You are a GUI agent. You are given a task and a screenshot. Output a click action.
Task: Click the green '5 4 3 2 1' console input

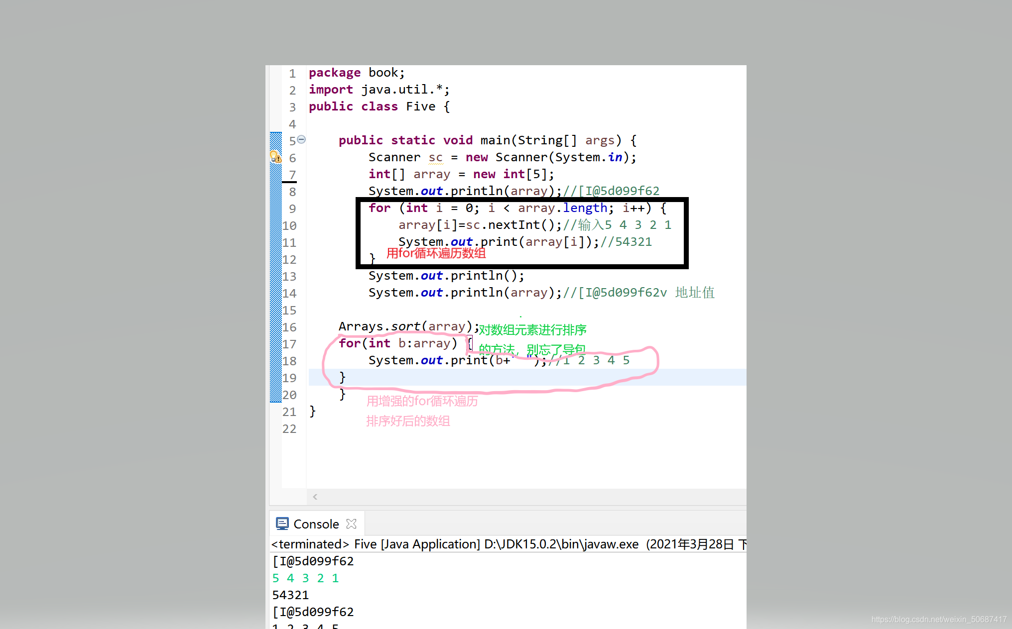(x=306, y=578)
